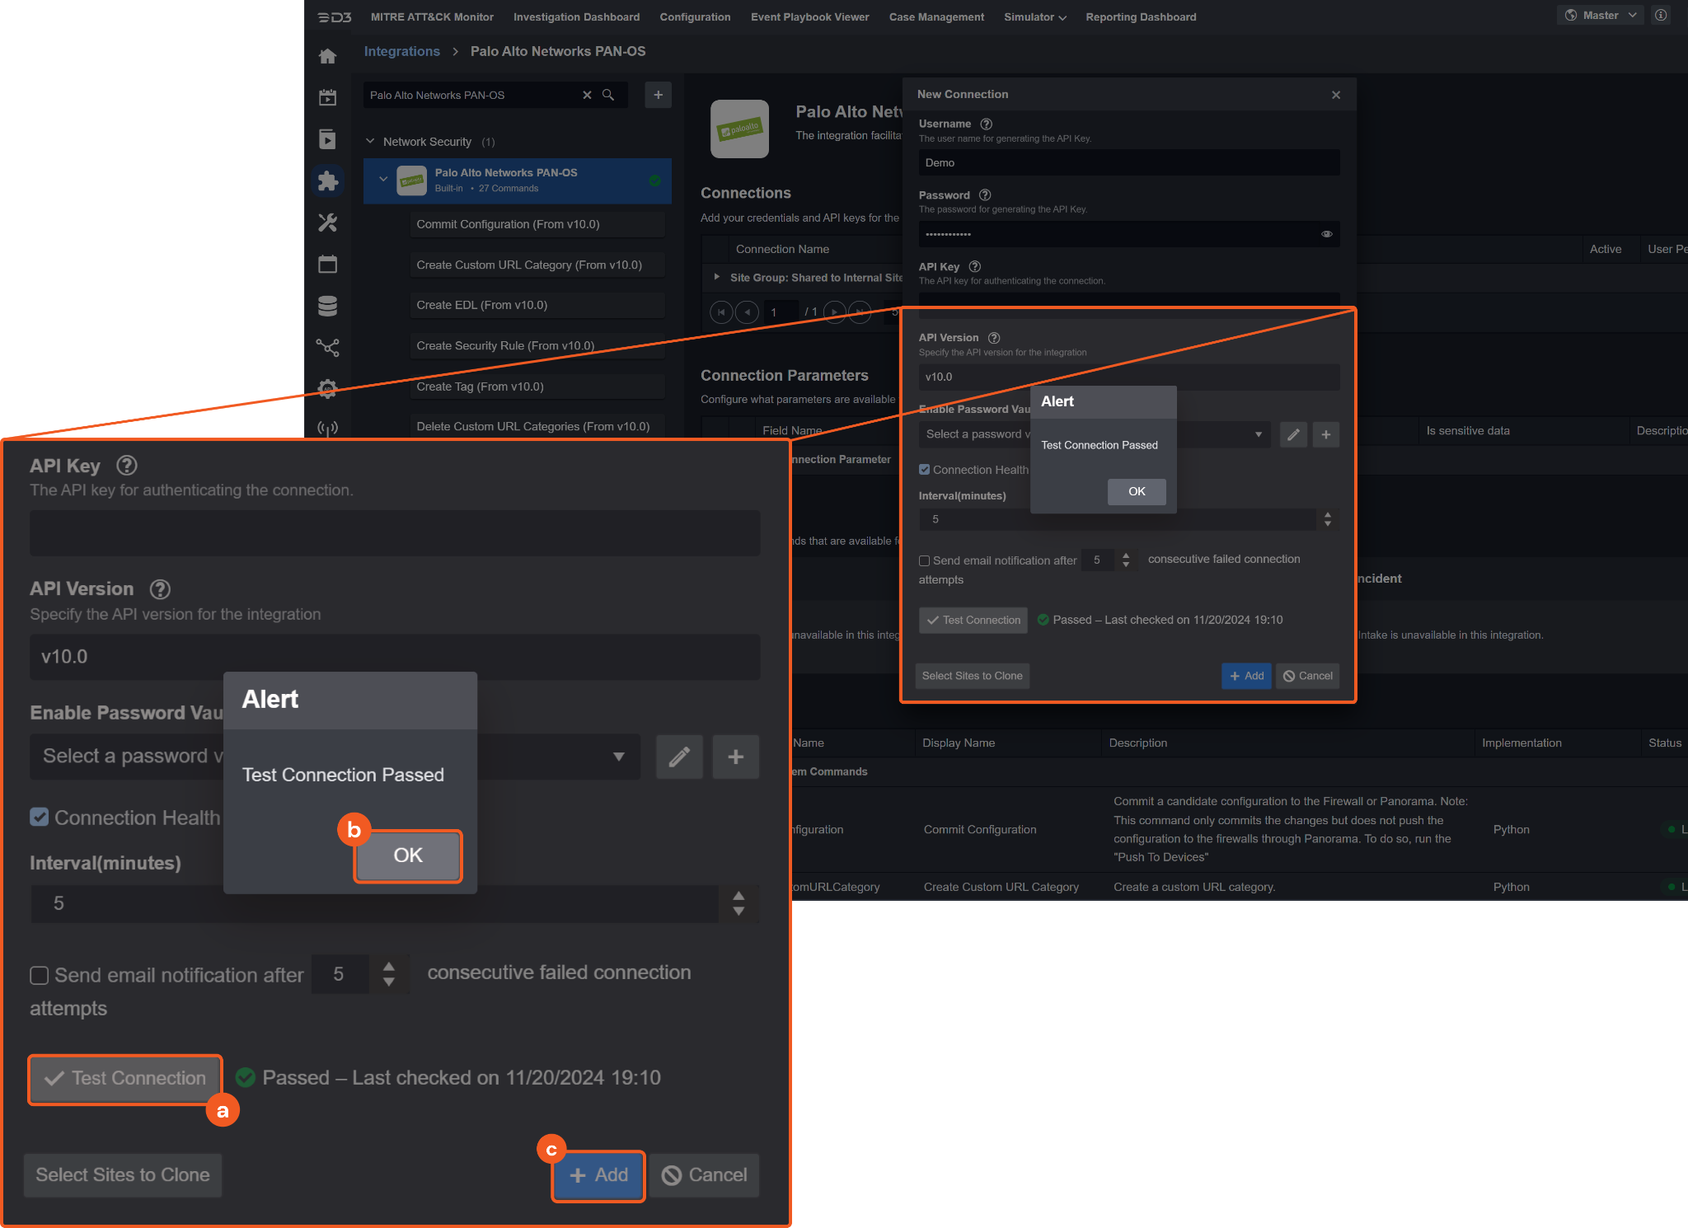
Task: Open the Simulator menu dropdown
Action: pos(1034,17)
